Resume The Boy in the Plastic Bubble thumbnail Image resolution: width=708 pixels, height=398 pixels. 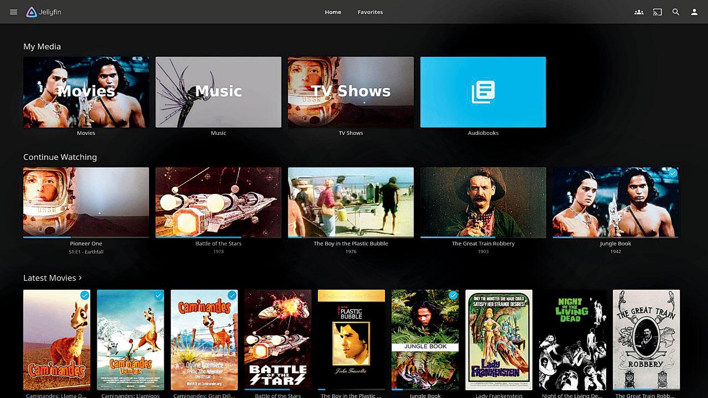coord(351,202)
